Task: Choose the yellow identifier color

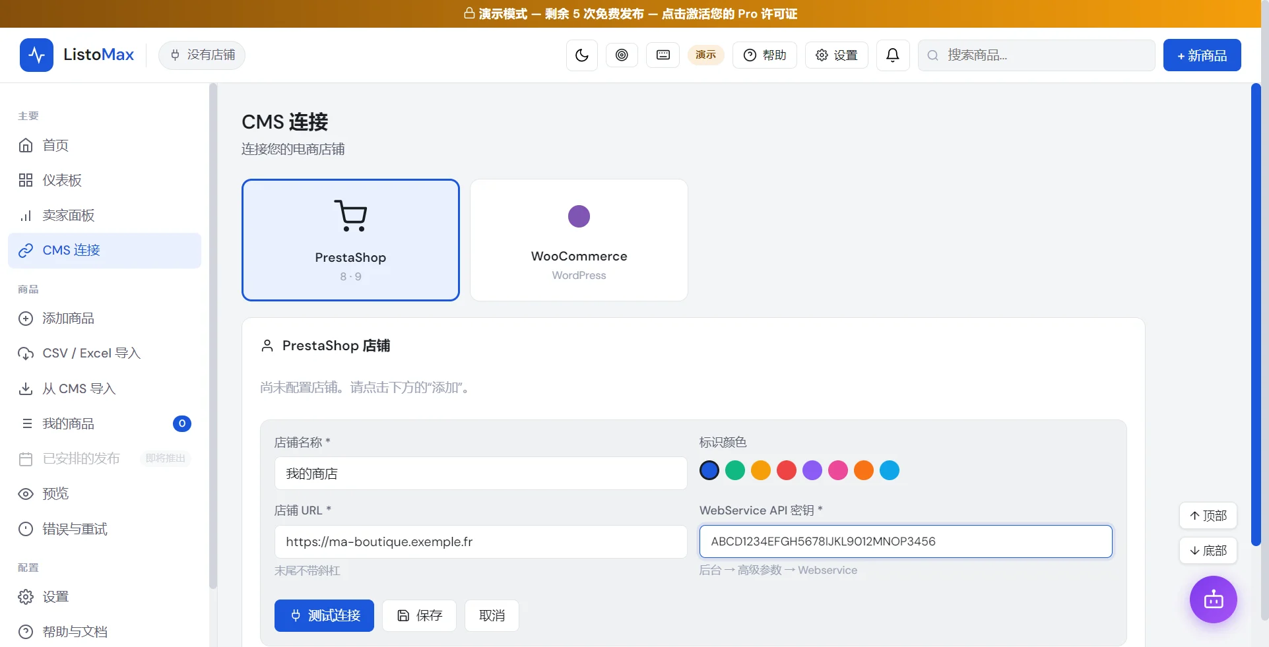Action: pyautogui.click(x=761, y=470)
